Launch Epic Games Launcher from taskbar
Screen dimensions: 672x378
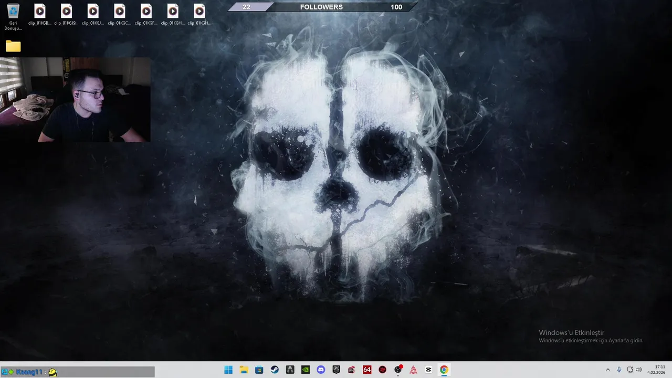pyautogui.click(x=336, y=370)
